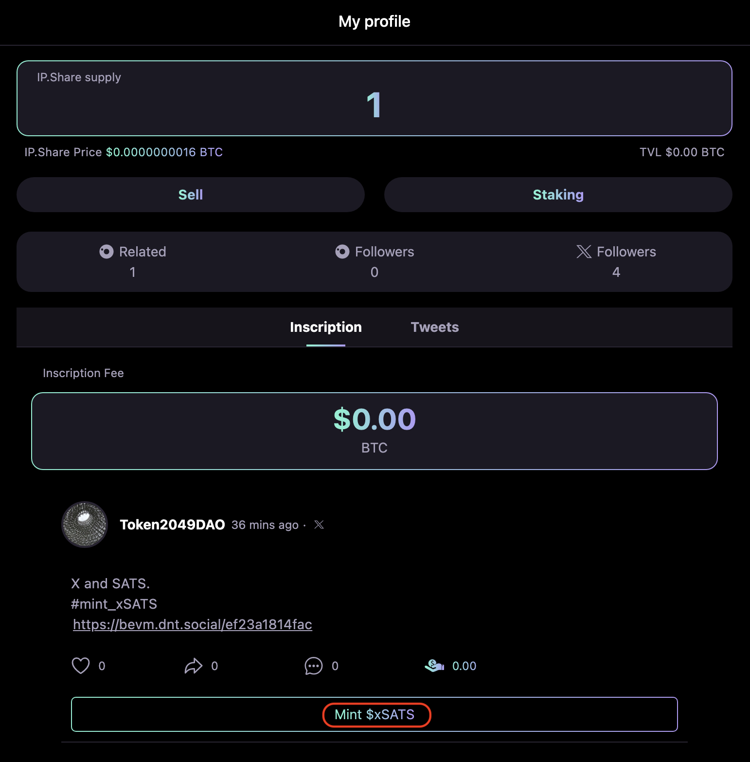Open the Staking button
Image resolution: width=750 pixels, height=762 pixels.
pyautogui.click(x=558, y=195)
